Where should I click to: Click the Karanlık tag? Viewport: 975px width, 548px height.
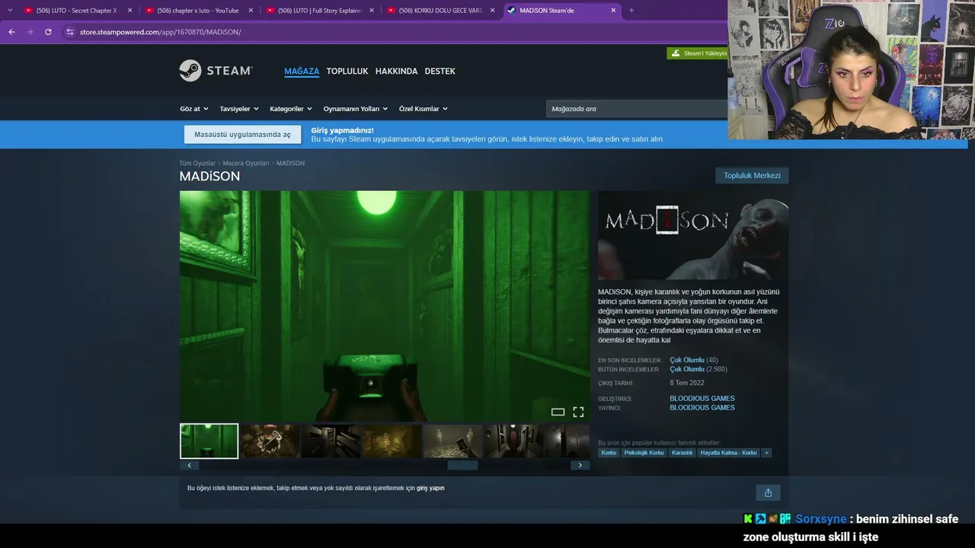pos(682,453)
